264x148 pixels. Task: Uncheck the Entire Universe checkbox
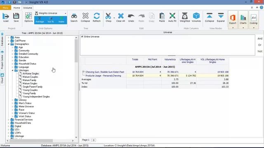click(82, 37)
